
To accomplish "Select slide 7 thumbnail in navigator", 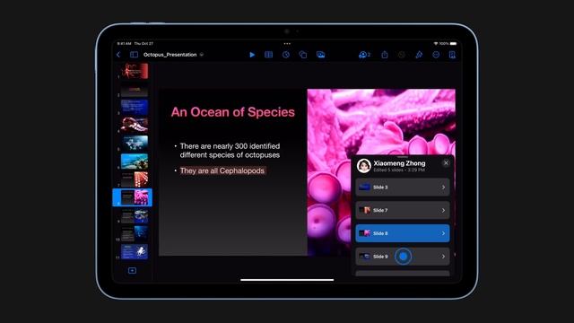I will coord(135,179).
